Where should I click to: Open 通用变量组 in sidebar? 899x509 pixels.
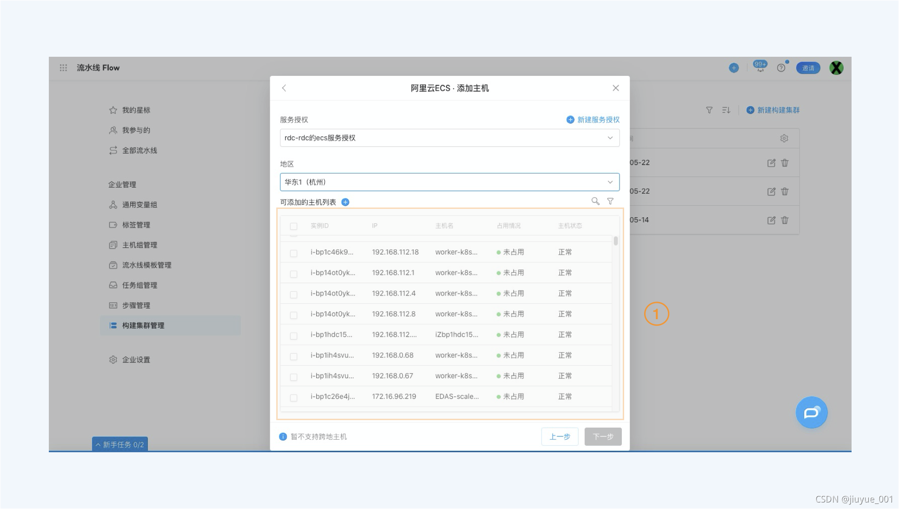(140, 205)
